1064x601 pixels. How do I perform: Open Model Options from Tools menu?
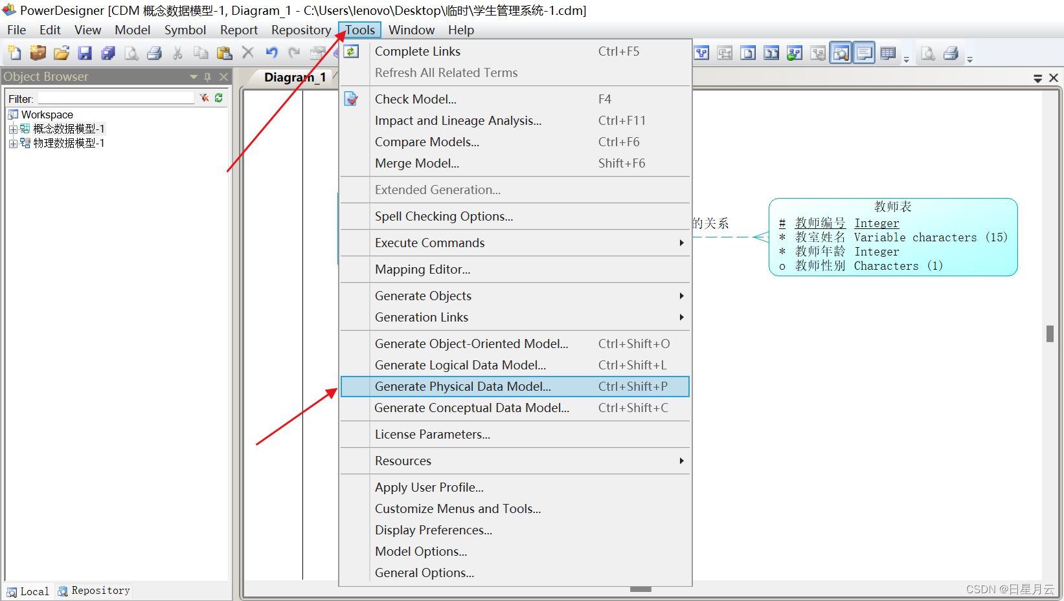pyautogui.click(x=515, y=551)
